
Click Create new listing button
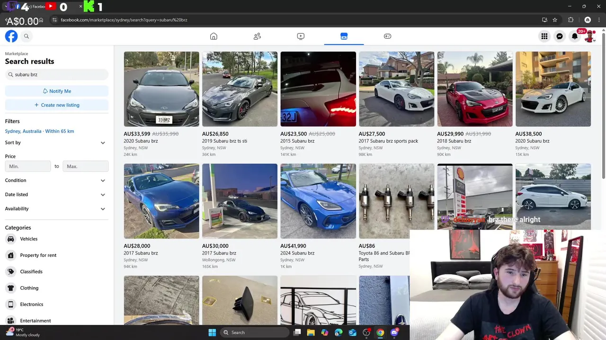click(x=57, y=105)
